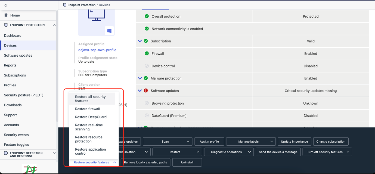The width and height of the screenshot is (375, 174).
Task: Click the green check beside Firewall
Action: coord(147,53)
